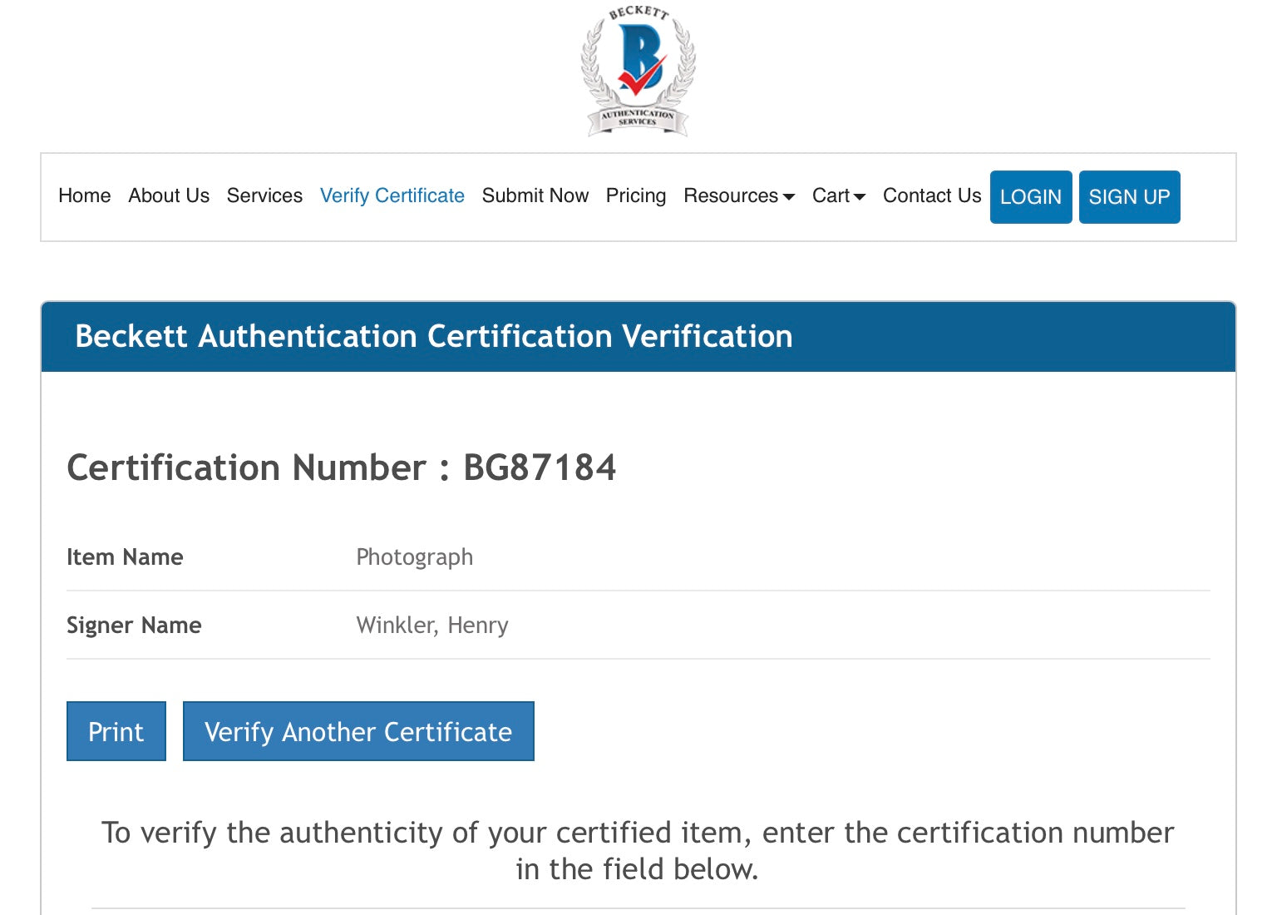The width and height of the screenshot is (1277, 915).
Task: Click Verify Another Certificate button
Action: point(358,731)
